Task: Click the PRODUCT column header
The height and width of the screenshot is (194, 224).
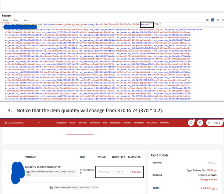Action: [31, 157]
